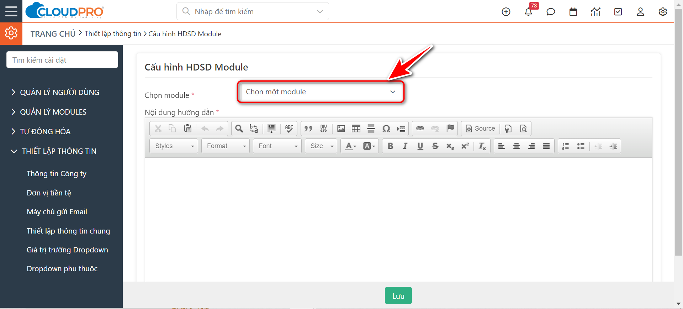Toggle justify alignment
683x309 pixels.
(546, 146)
